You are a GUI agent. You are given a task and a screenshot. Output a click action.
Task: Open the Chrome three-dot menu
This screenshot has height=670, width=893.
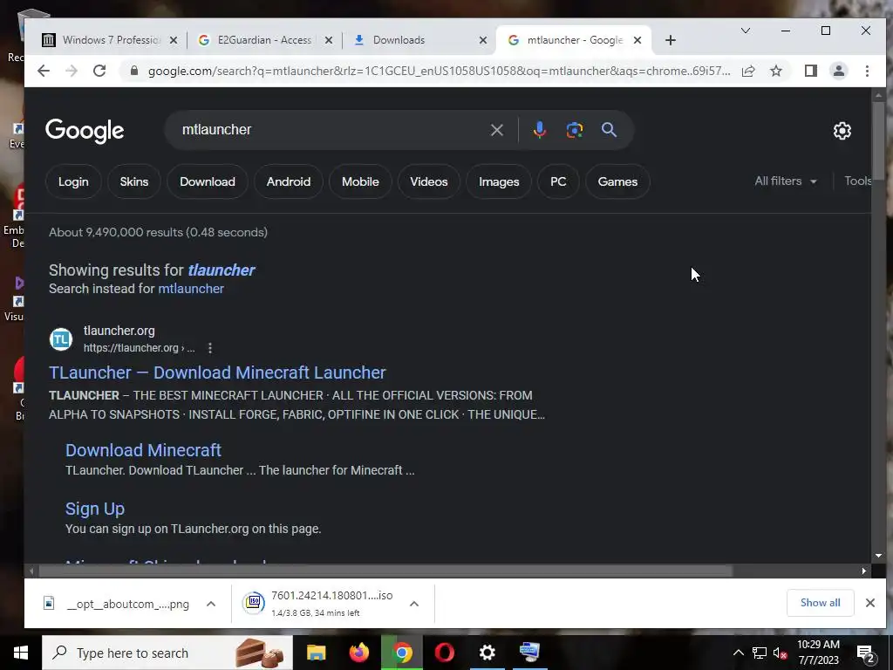click(x=867, y=71)
